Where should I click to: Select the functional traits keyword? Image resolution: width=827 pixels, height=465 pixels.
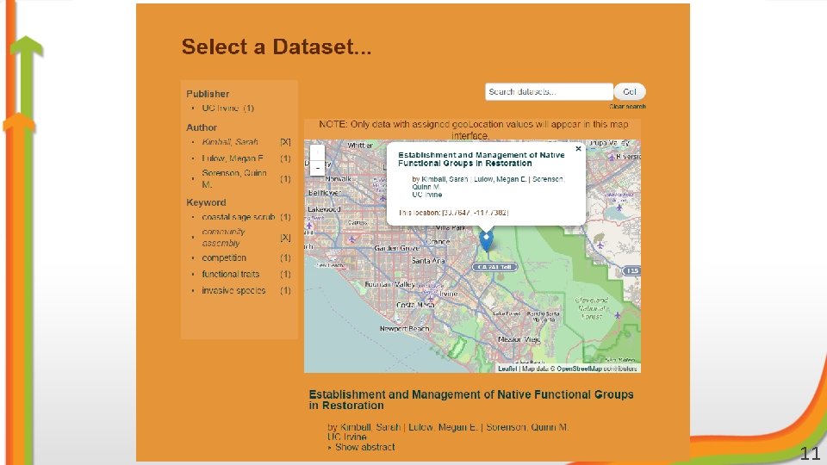tap(231, 274)
